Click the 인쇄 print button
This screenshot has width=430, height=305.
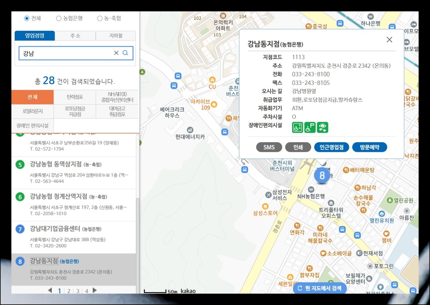(x=298, y=147)
